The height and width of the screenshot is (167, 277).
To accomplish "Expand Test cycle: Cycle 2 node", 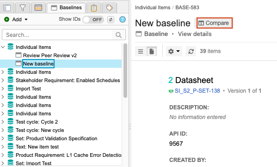I will click(3, 122).
